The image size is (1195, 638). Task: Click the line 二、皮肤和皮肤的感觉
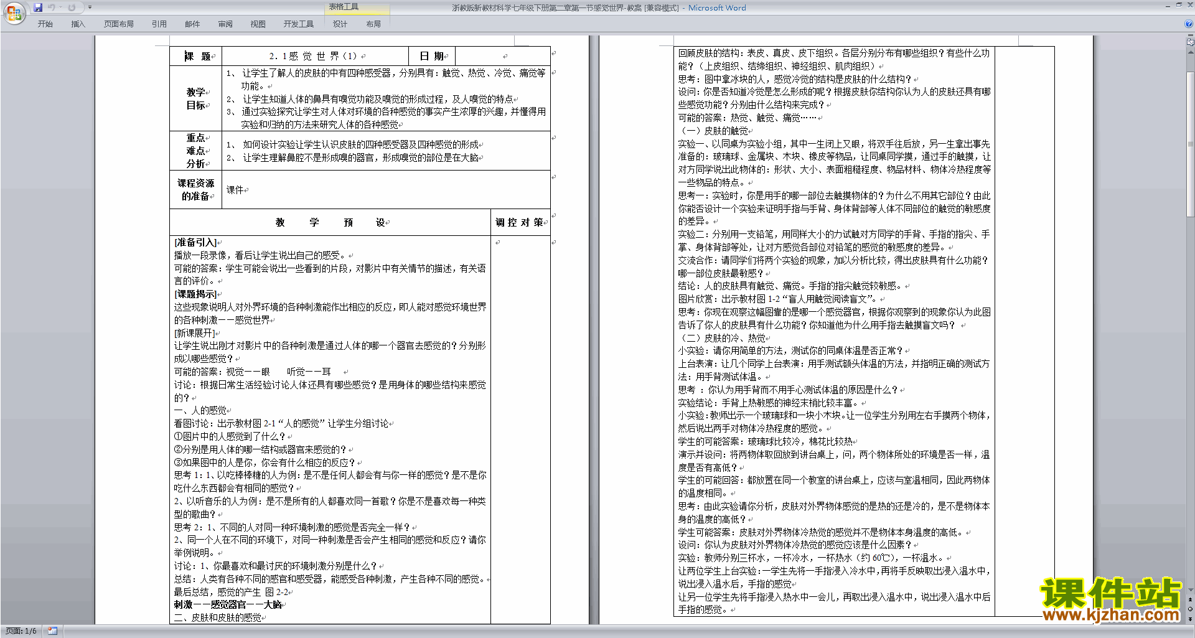[218, 617]
